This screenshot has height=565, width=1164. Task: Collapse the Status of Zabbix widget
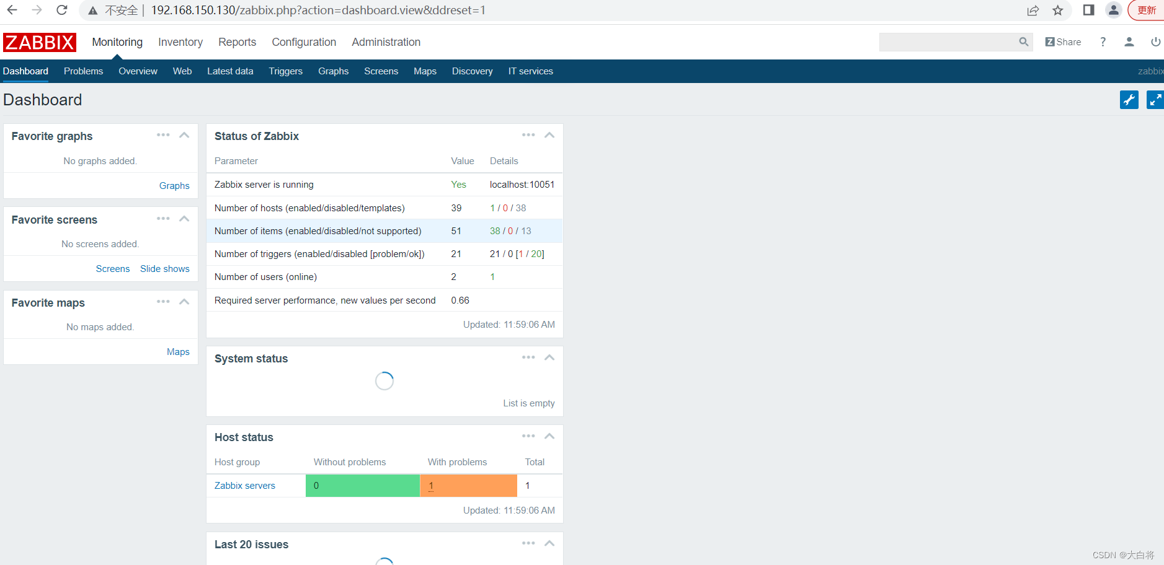point(549,135)
